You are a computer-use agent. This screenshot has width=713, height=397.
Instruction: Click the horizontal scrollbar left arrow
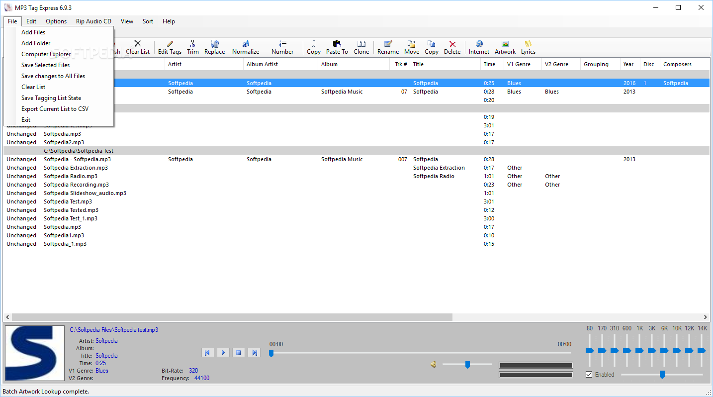[x=7, y=317]
